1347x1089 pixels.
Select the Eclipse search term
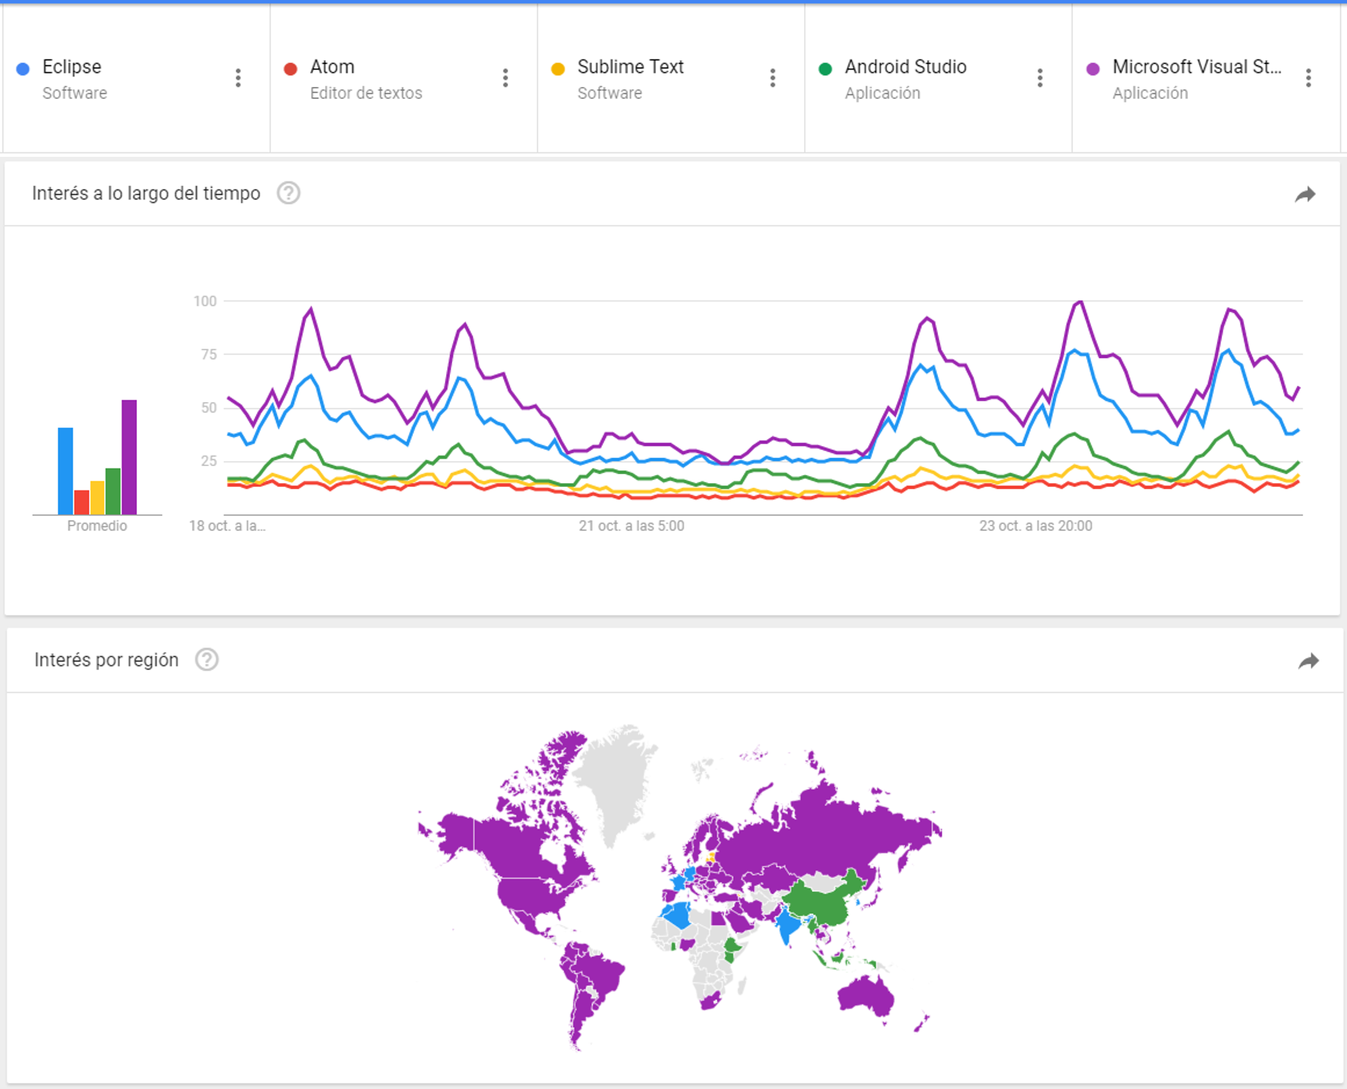(71, 67)
